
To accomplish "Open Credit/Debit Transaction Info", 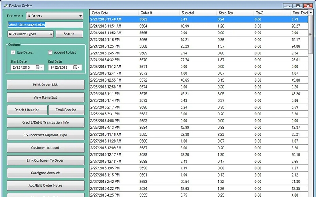I will tap(45, 123).
